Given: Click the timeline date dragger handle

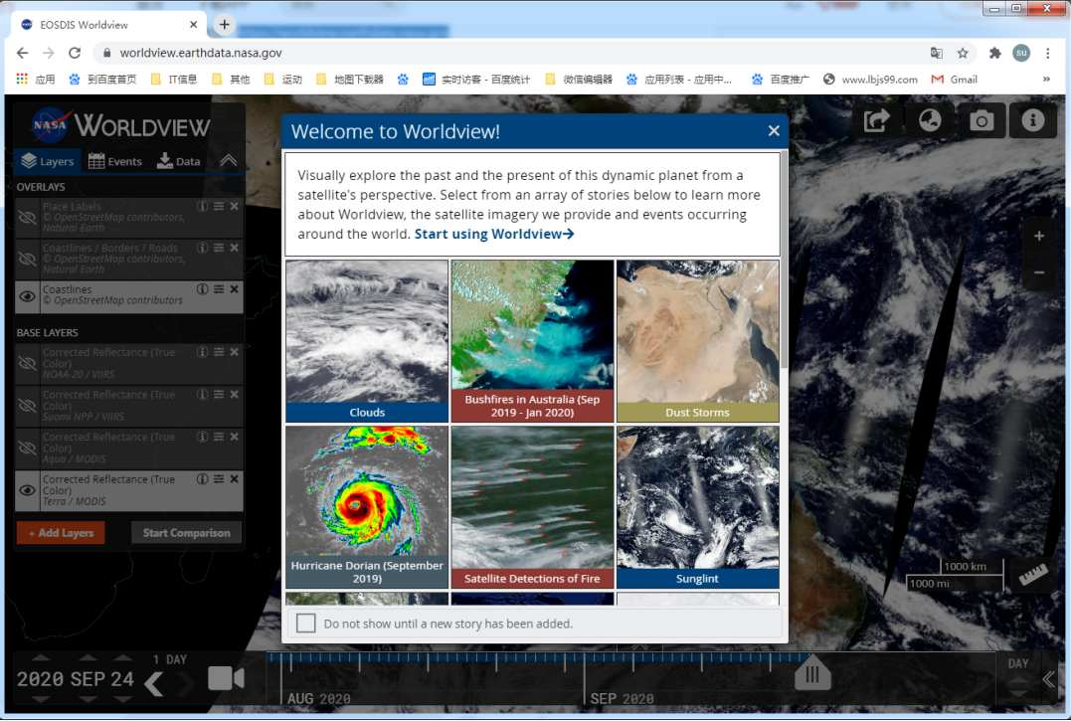Looking at the screenshot, I should (x=811, y=675).
